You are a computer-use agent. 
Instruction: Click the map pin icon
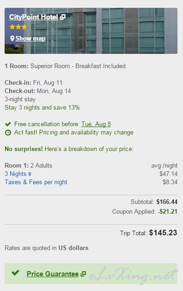coord(12,39)
